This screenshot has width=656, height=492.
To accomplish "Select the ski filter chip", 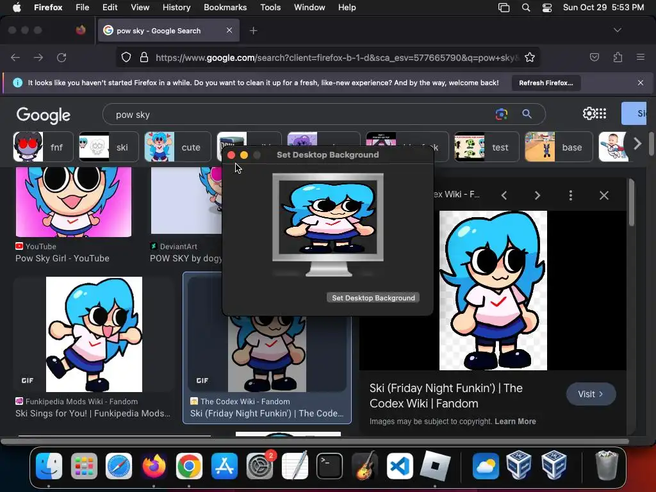I will pos(108,147).
